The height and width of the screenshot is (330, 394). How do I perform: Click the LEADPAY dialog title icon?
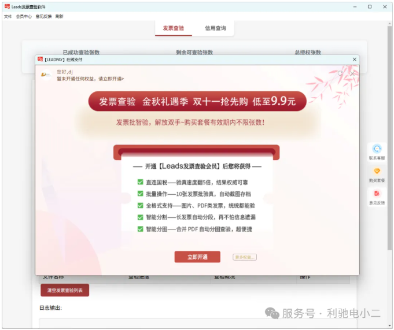pyautogui.click(x=40, y=59)
